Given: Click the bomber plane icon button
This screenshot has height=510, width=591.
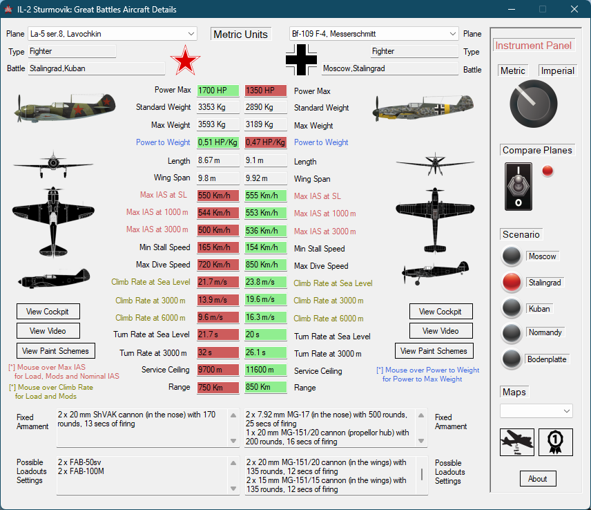Looking at the screenshot, I should (517, 442).
